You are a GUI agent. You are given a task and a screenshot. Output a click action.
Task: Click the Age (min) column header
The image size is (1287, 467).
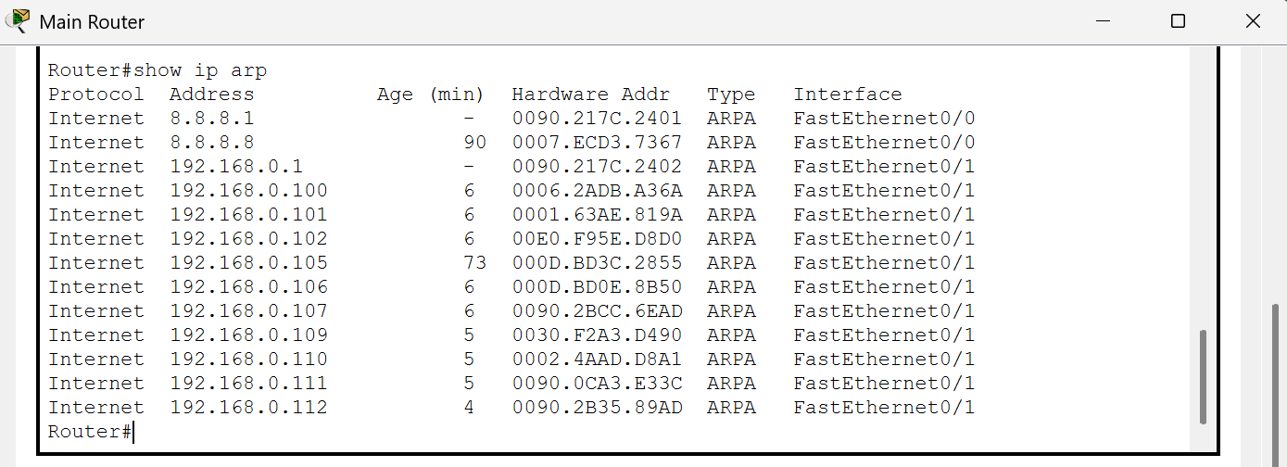pos(430,95)
